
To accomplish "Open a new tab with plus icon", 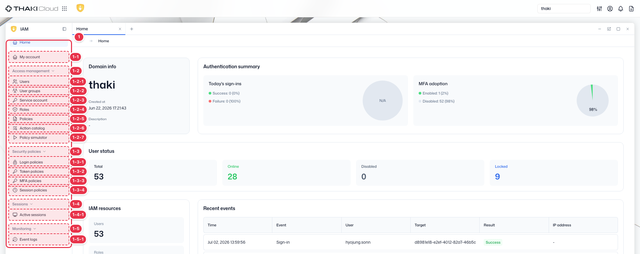I will [132, 29].
